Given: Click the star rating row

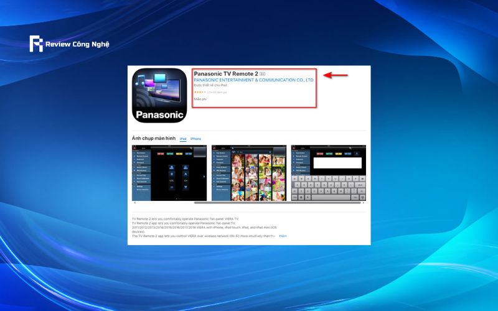Looking at the screenshot, I should pyautogui.click(x=210, y=92).
